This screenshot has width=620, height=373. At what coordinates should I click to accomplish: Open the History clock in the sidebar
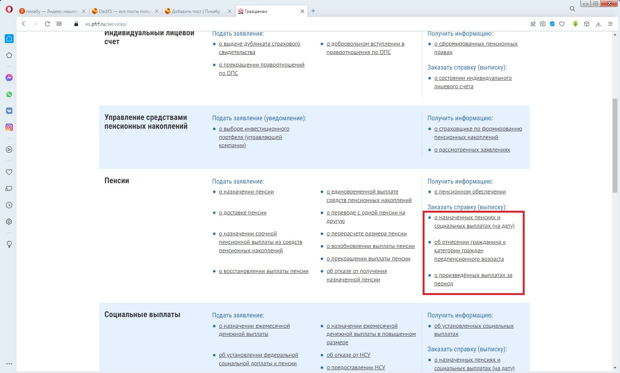[9, 205]
